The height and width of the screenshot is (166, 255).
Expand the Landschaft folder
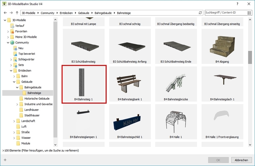pos(14,121)
